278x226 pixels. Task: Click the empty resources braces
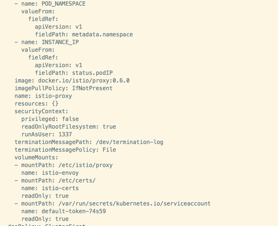pos(55,104)
